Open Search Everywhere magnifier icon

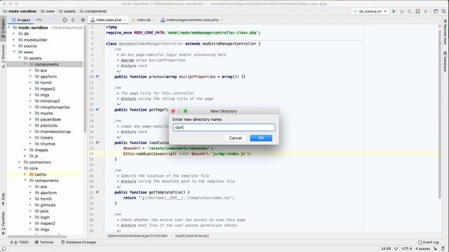point(443,11)
